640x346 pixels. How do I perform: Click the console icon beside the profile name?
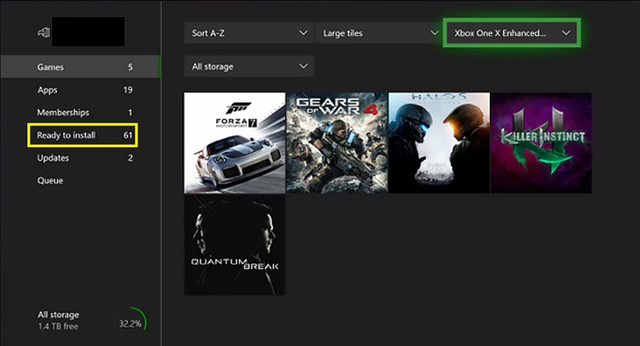(x=44, y=32)
